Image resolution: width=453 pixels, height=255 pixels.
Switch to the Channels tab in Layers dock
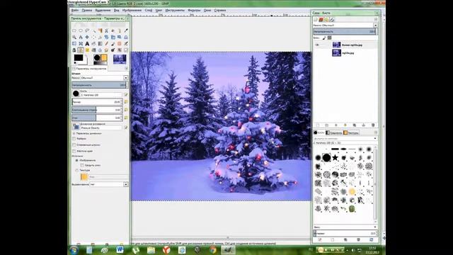click(x=321, y=20)
